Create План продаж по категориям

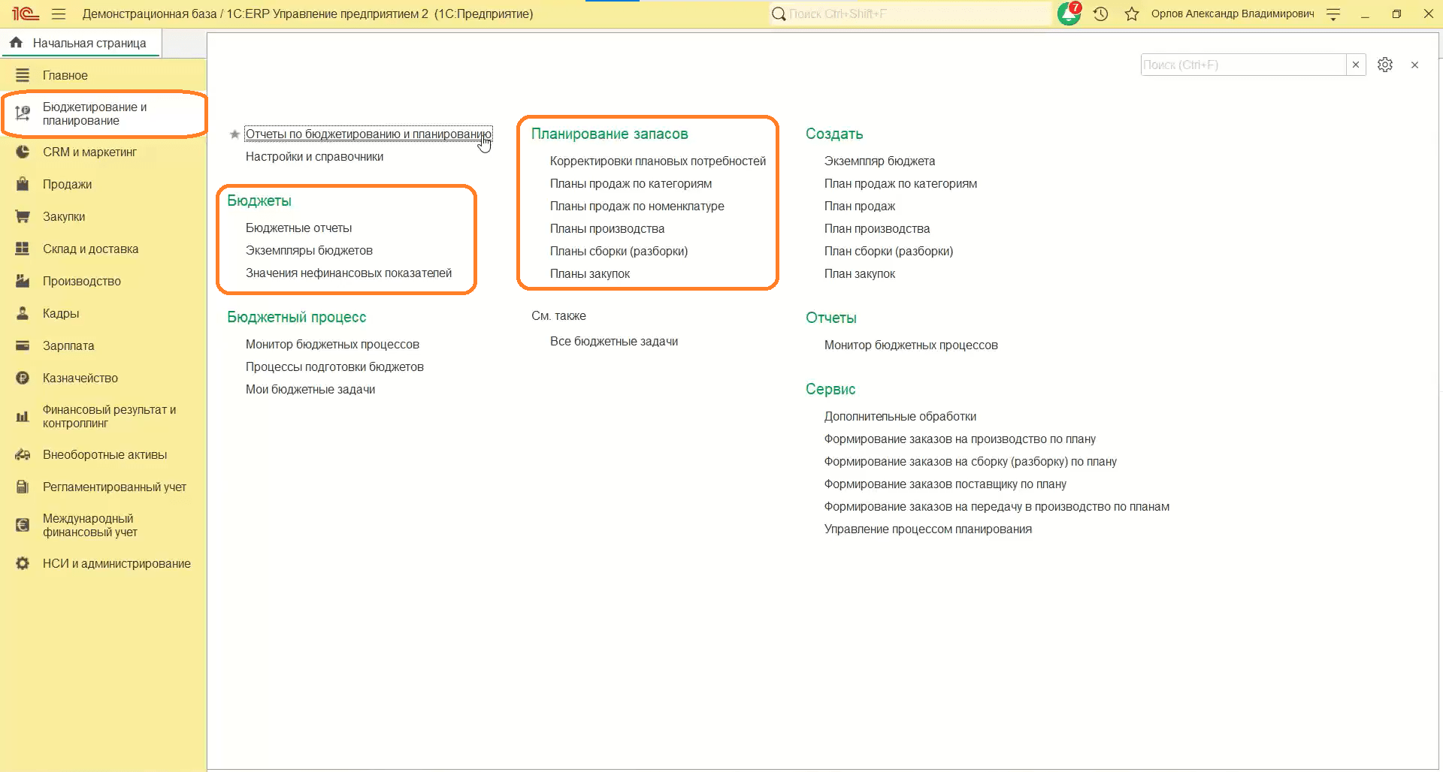900,183
